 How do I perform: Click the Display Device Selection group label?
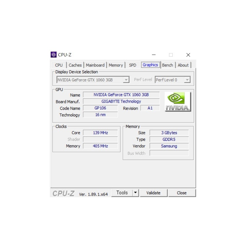pyautogui.click(x=77, y=72)
